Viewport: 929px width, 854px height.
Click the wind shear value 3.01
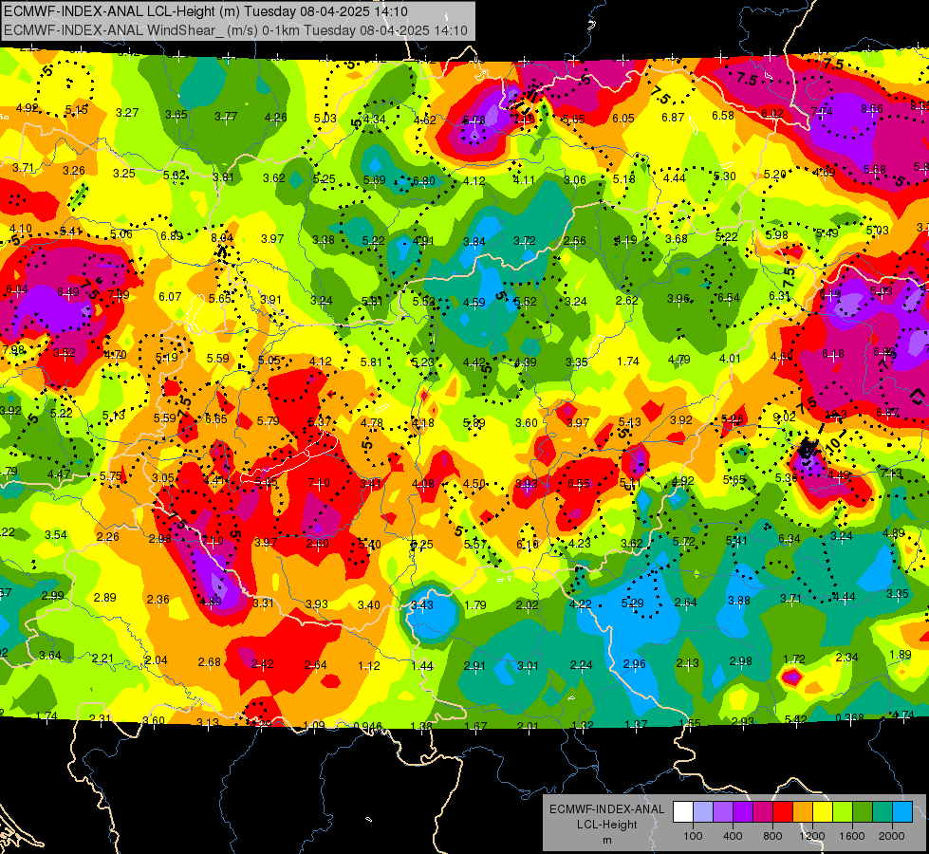(x=528, y=666)
